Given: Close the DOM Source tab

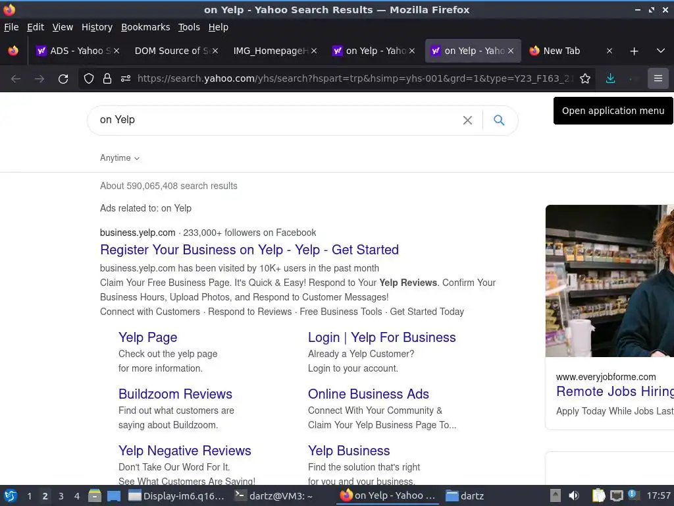Looking at the screenshot, I should tap(215, 51).
